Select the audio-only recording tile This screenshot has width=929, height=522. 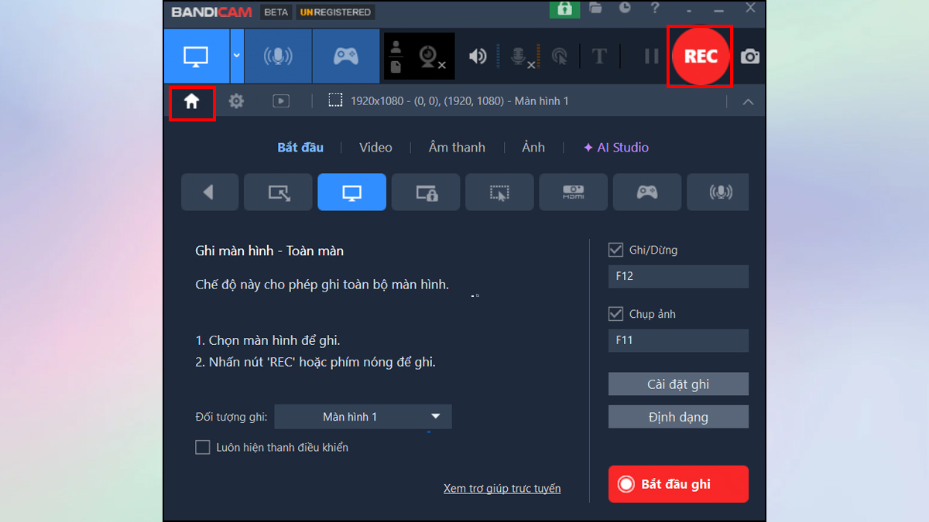click(718, 192)
